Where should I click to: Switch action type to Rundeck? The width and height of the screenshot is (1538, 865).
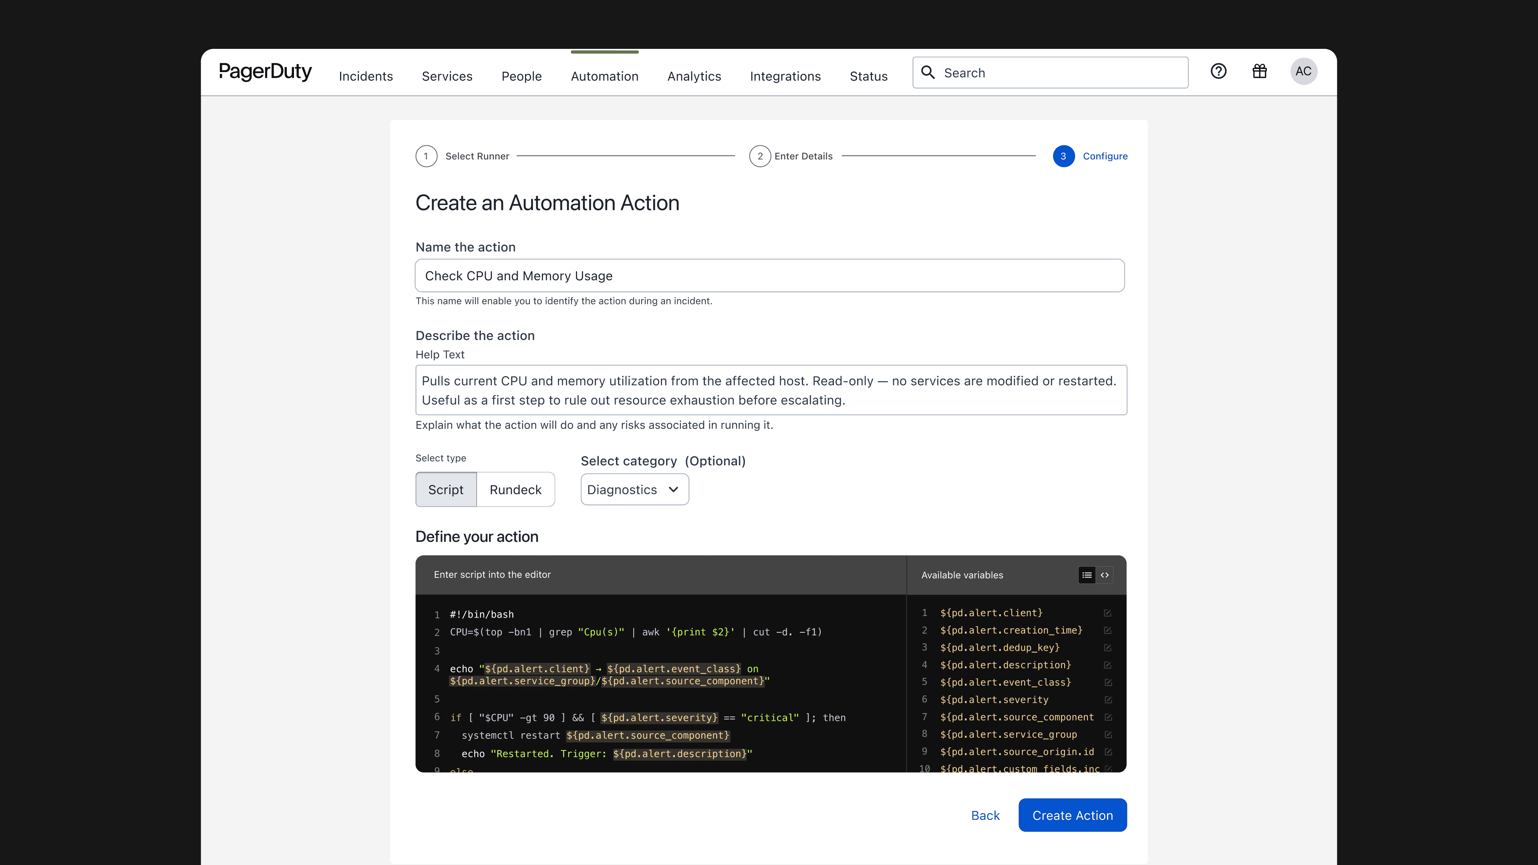click(516, 489)
